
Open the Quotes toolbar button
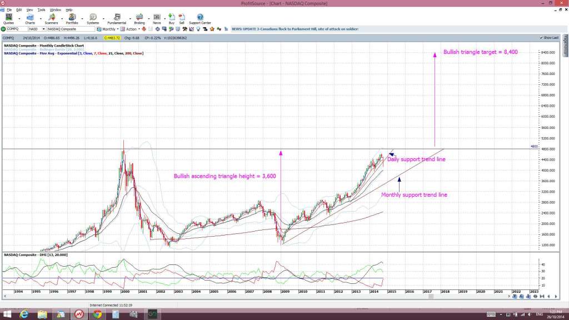(x=8, y=19)
